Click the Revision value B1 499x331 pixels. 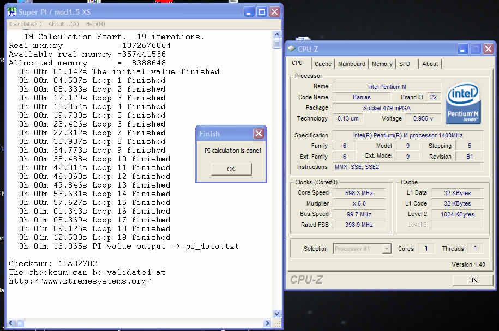pos(470,157)
